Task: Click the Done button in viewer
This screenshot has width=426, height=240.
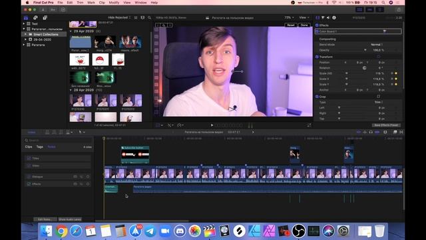Action: (x=304, y=25)
